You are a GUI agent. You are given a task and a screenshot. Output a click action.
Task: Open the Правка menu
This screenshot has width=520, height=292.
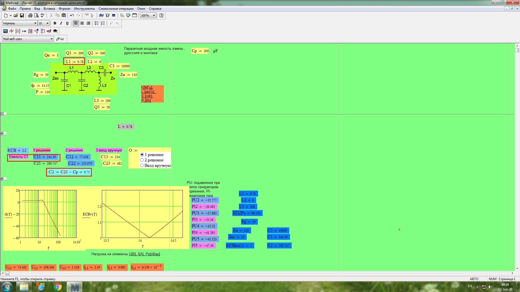click(x=25, y=9)
